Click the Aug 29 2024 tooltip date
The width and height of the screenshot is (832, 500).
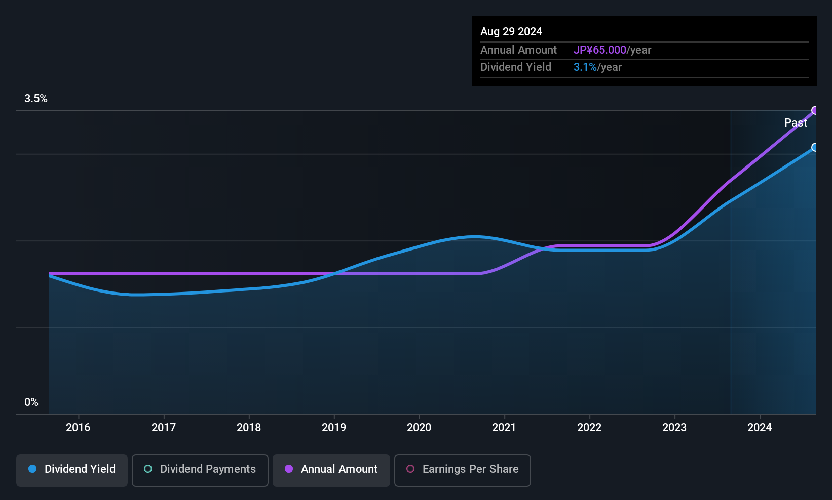511,32
